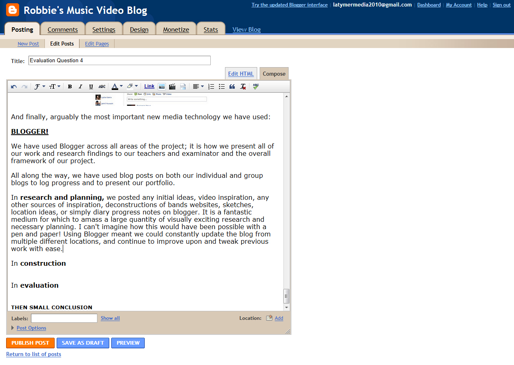This screenshot has height=365, width=514.
Task: Click the location map icon
Action: pos(269,318)
